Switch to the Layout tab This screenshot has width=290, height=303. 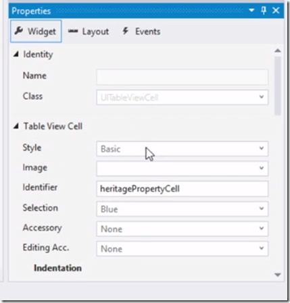(x=89, y=31)
